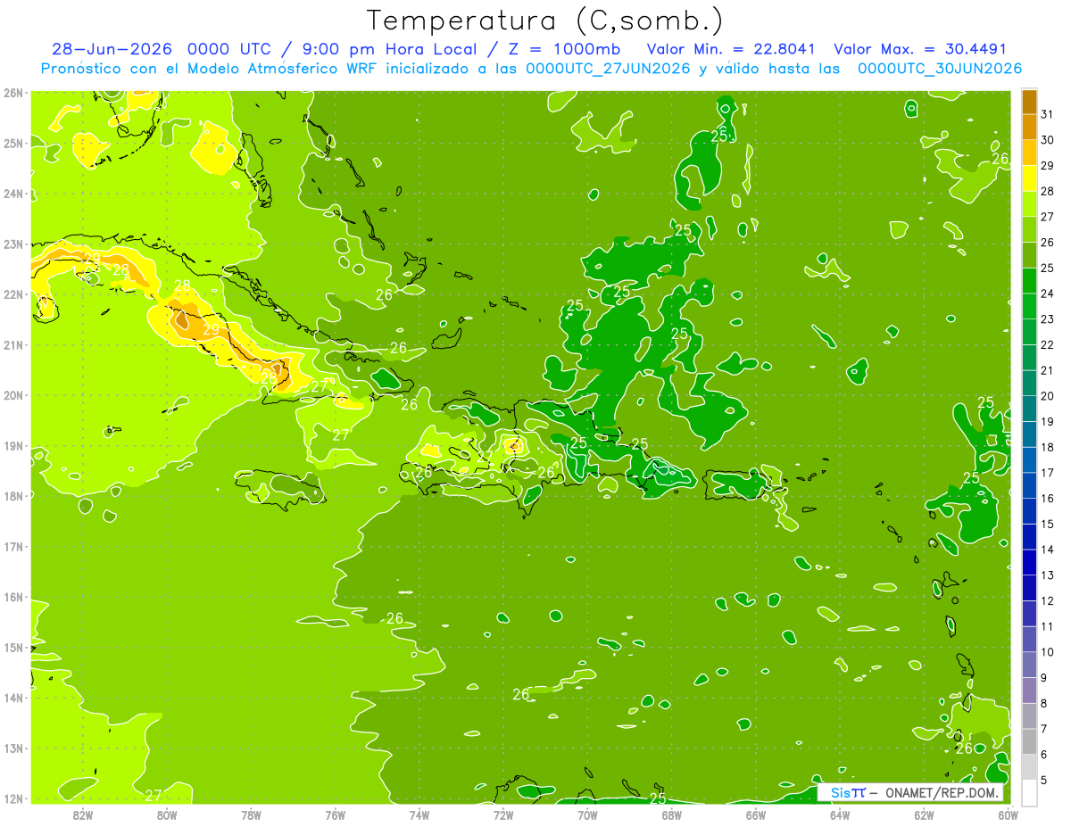Pick the legend color band between 19 and 20
This screenshot has width=1071, height=827.
tap(1029, 409)
